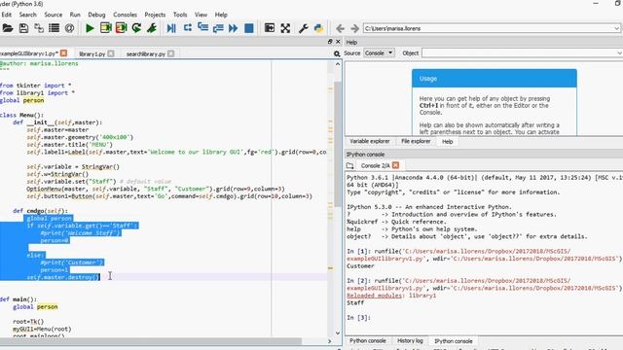This screenshot has height=350, width=623.
Task: Expand the Object combo box list
Action: coord(619,52)
